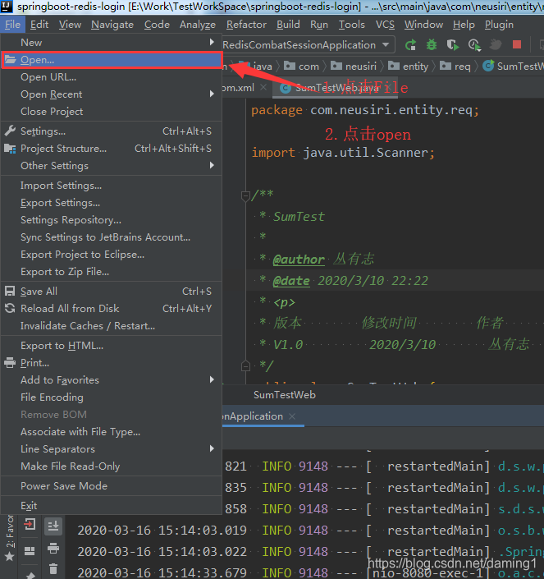Open the Edit menu
Screen dimensions: 544x579
pos(39,25)
